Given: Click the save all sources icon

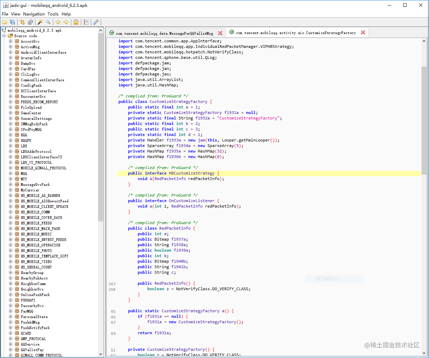Looking at the screenshot, I should [13, 22].
